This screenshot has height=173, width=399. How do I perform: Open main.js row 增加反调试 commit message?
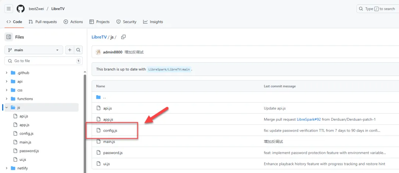point(273,142)
